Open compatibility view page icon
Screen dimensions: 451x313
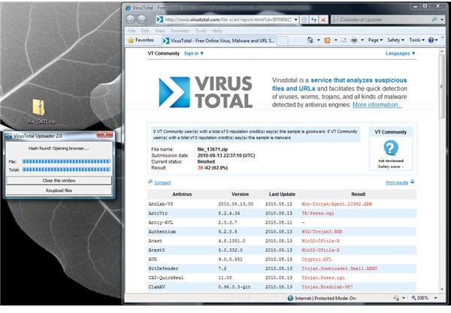click(x=304, y=20)
